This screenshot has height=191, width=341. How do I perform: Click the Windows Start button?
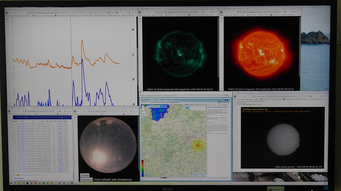point(11,184)
